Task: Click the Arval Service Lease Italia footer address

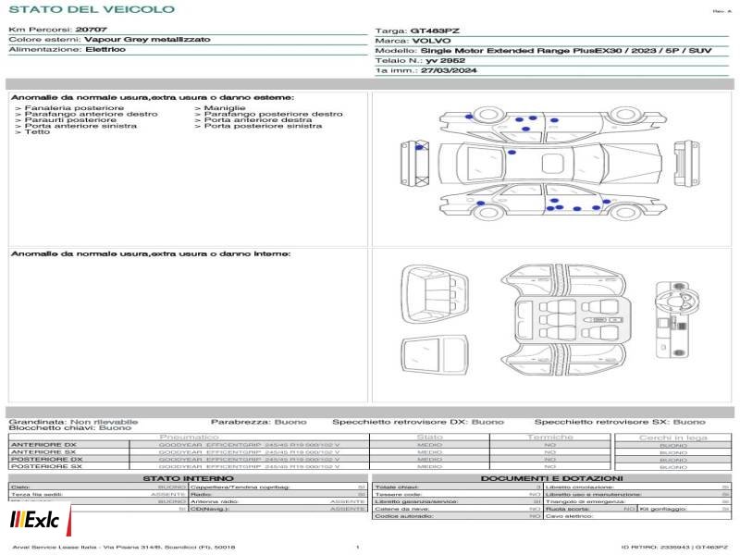Action: pos(124,548)
